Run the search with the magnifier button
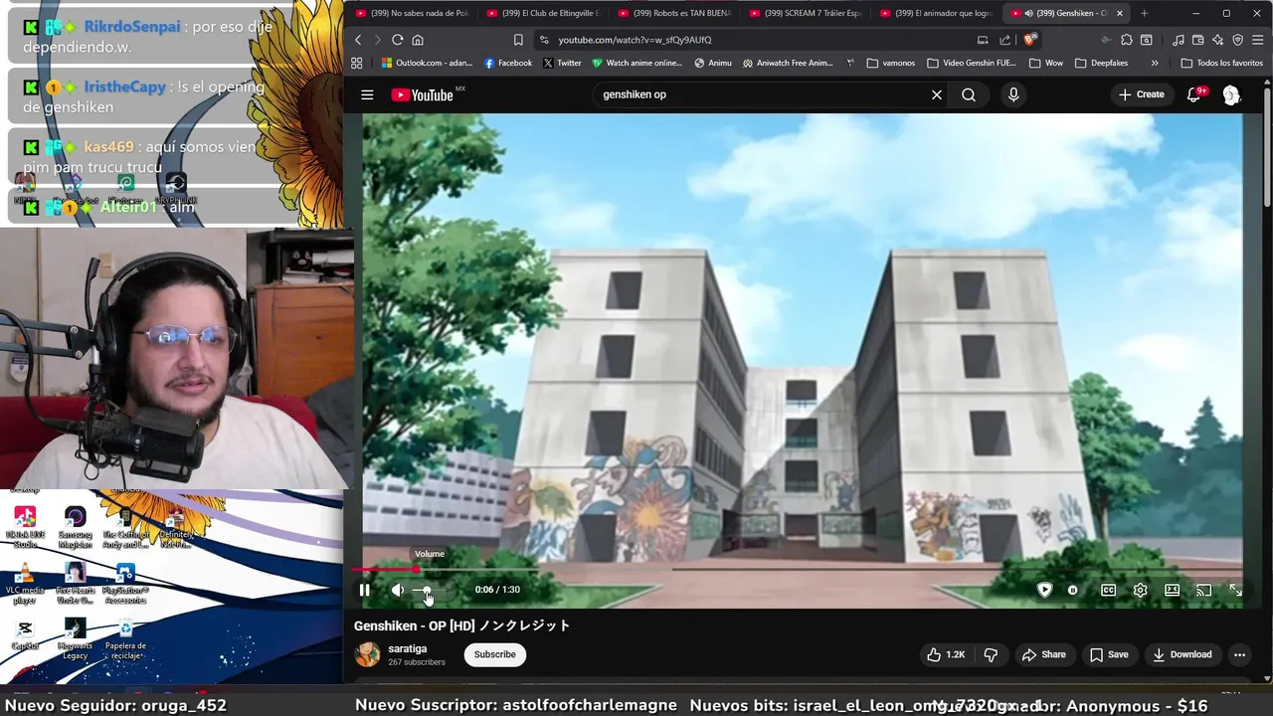The image size is (1273, 716). pyautogui.click(x=969, y=94)
